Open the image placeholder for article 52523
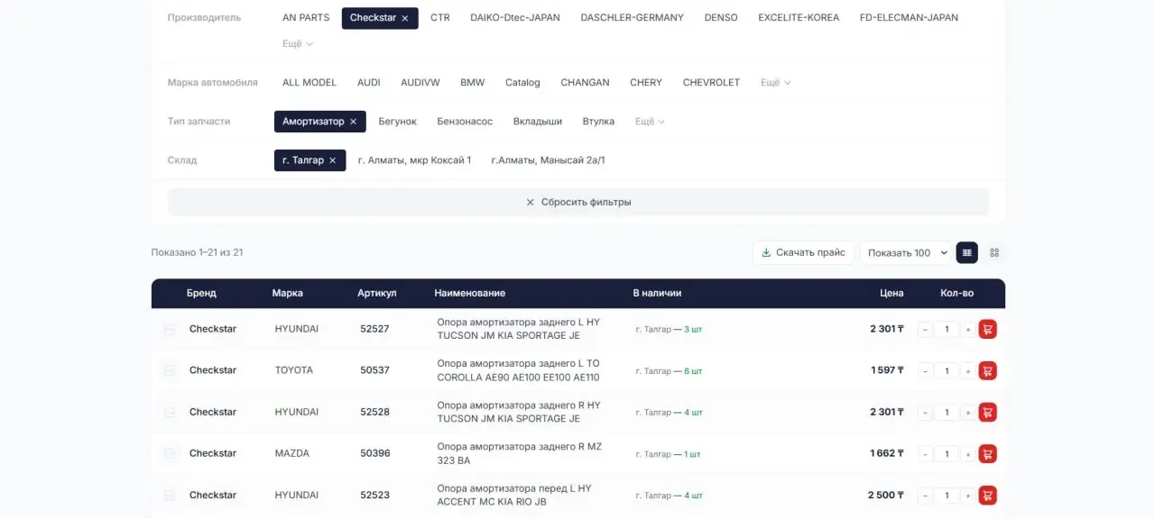 tap(169, 496)
